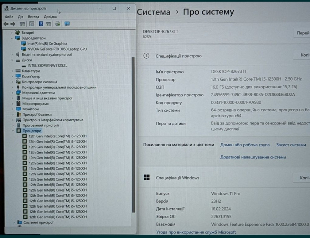Open the Файл menu
Image resolution: width=310 pixels, height=238 pixels.
tap(9, 17)
